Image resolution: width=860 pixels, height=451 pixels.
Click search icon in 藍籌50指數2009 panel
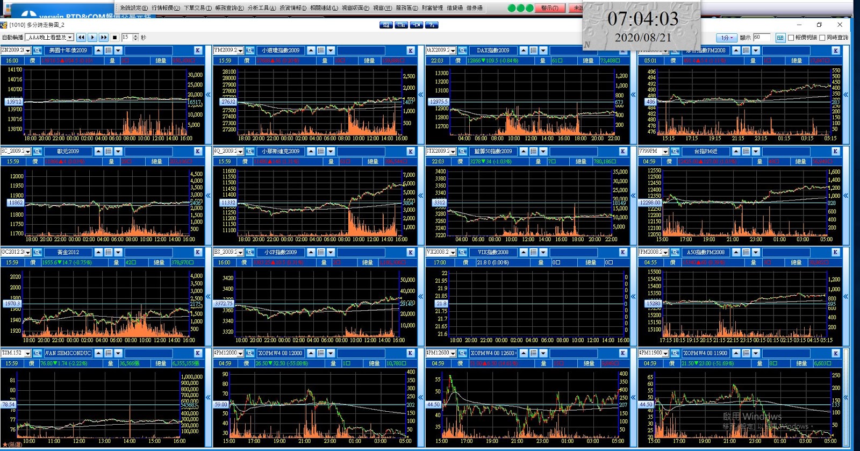coord(462,152)
